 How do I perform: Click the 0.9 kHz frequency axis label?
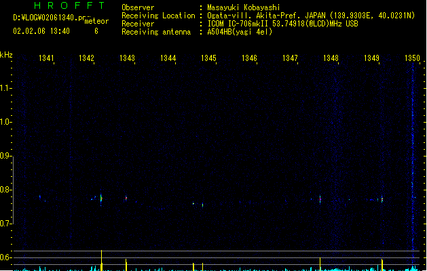click(x=5, y=156)
